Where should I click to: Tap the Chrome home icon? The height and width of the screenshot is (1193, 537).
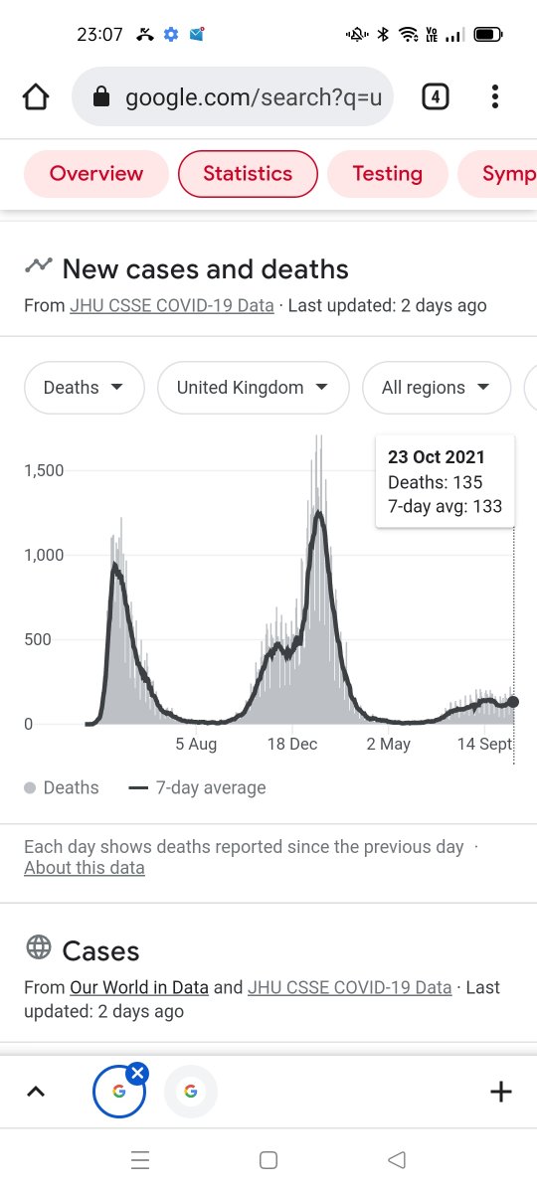click(x=36, y=96)
